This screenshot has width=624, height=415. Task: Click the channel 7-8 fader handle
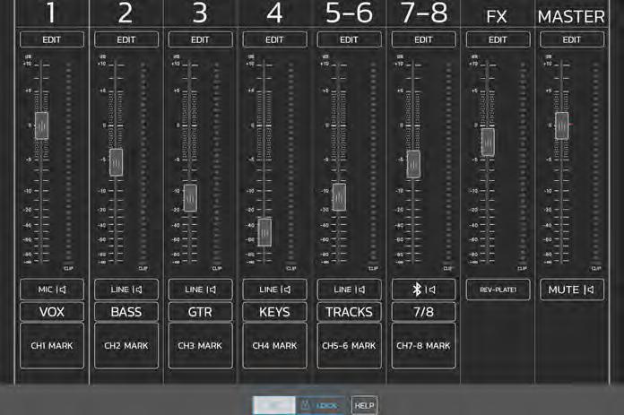pos(413,164)
